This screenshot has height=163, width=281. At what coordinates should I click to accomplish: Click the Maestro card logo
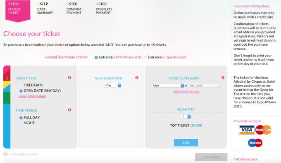point(255,143)
